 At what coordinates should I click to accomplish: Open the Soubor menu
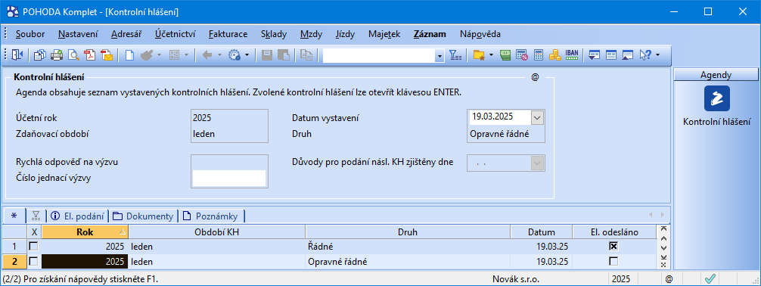[x=30, y=34]
